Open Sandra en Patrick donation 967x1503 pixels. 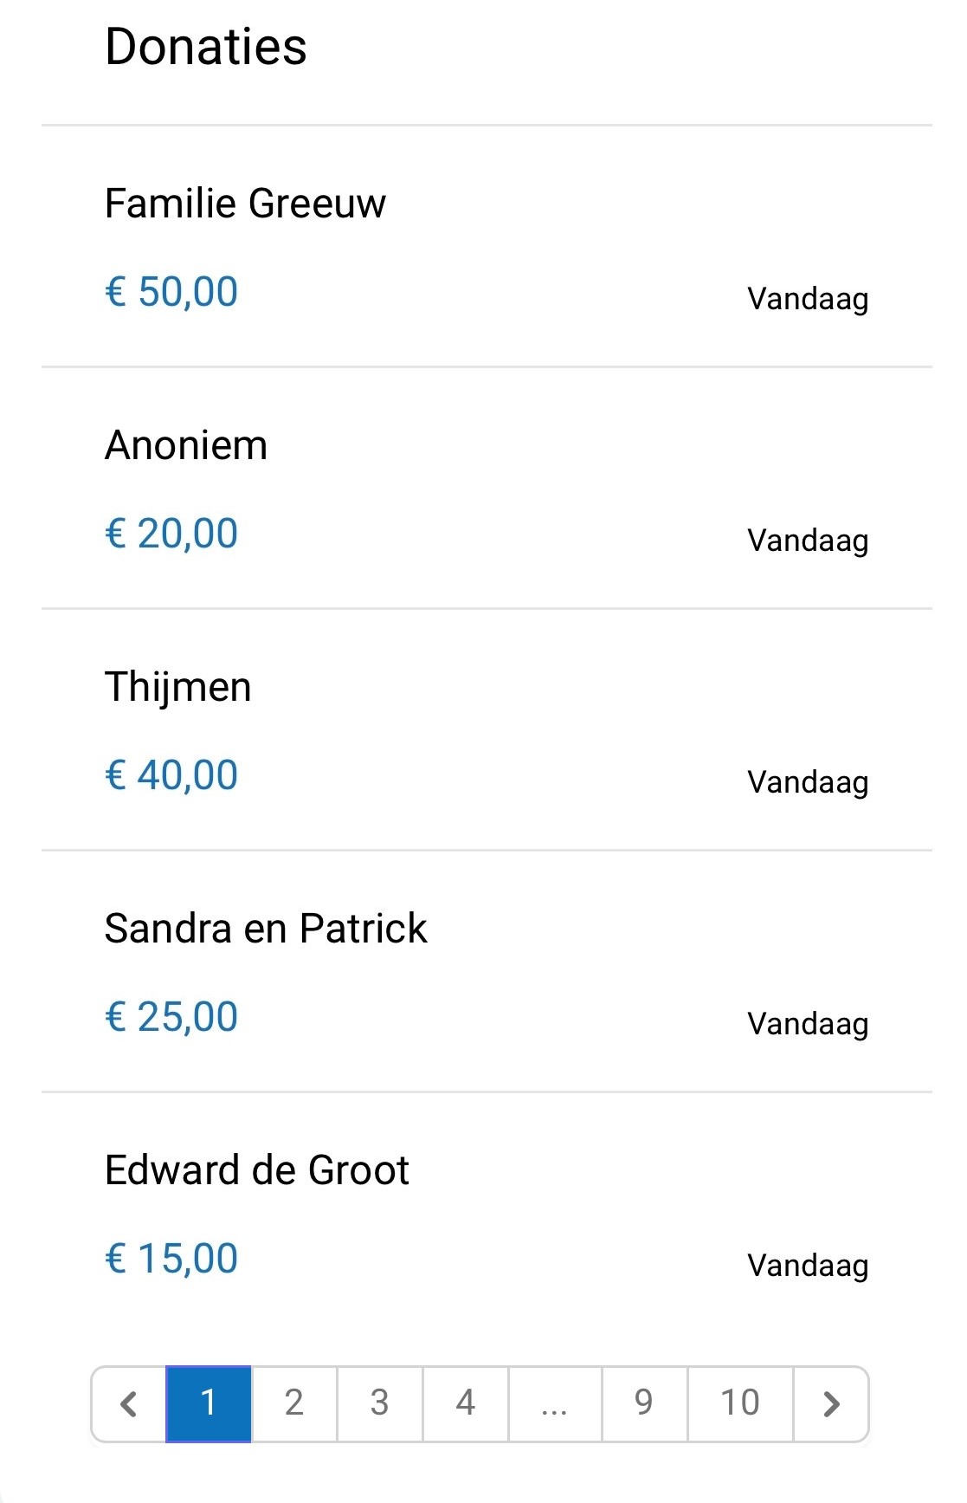tap(266, 929)
